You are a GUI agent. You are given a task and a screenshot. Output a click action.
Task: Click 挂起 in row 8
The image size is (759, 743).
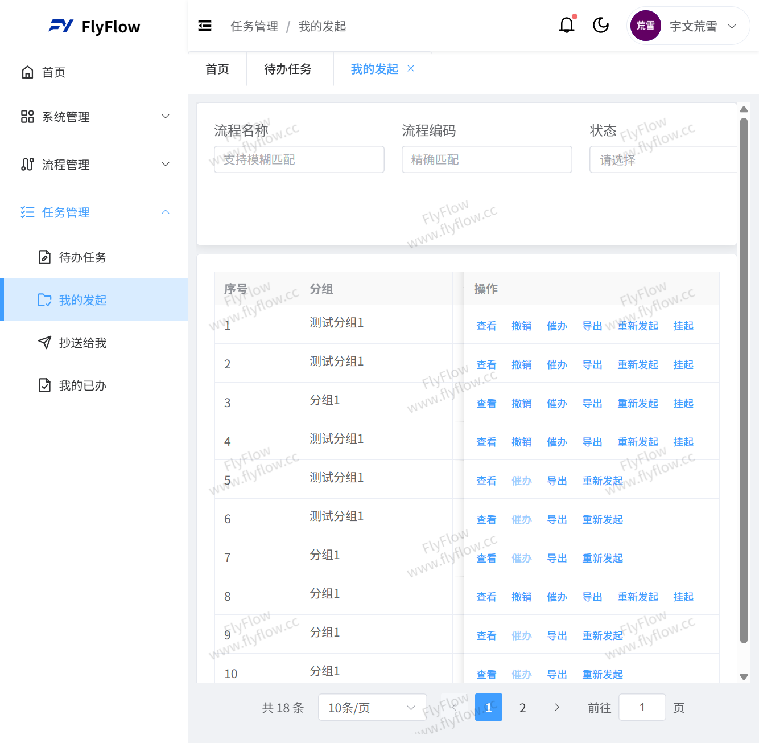tap(683, 597)
